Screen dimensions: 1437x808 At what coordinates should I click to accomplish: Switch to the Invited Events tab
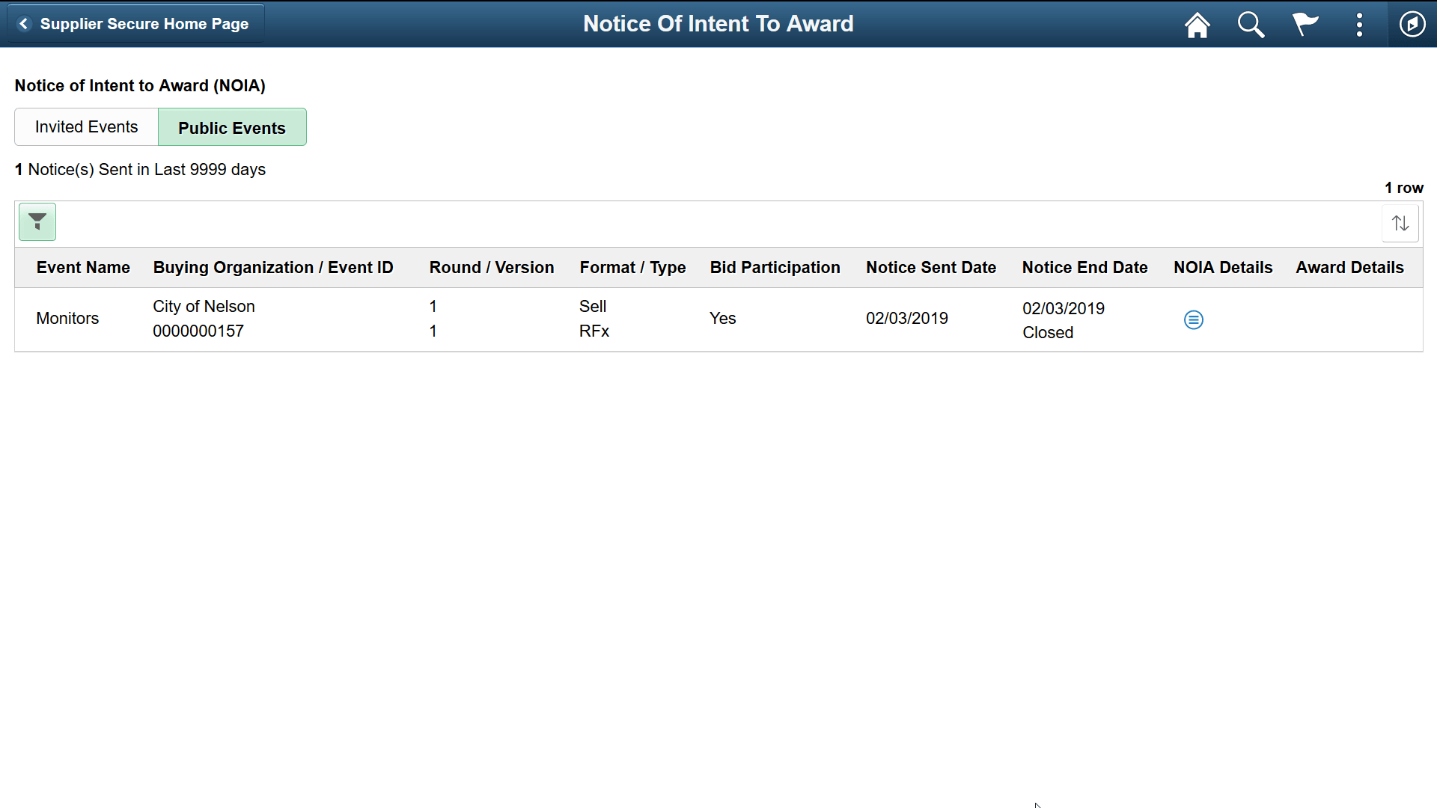[85, 126]
